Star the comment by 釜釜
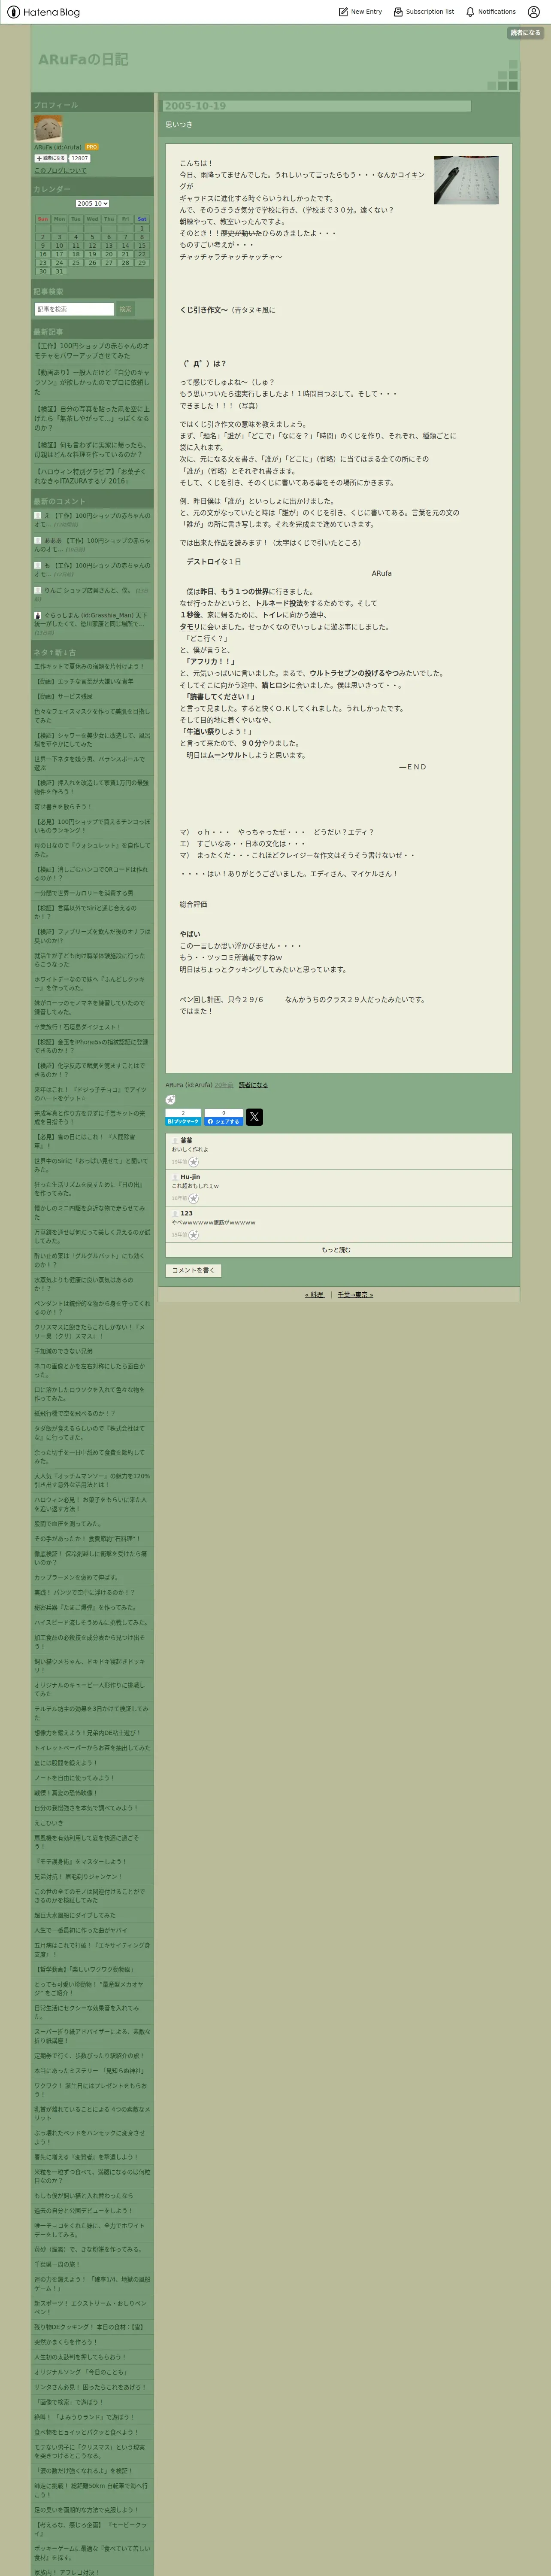 pos(194,1162)
